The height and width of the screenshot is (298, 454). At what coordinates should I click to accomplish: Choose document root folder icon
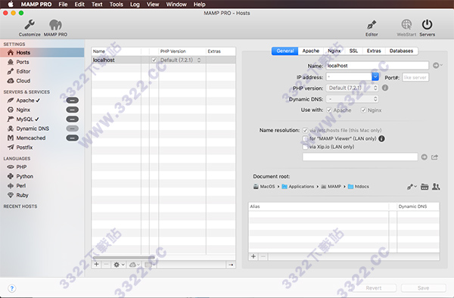point(424,187)
